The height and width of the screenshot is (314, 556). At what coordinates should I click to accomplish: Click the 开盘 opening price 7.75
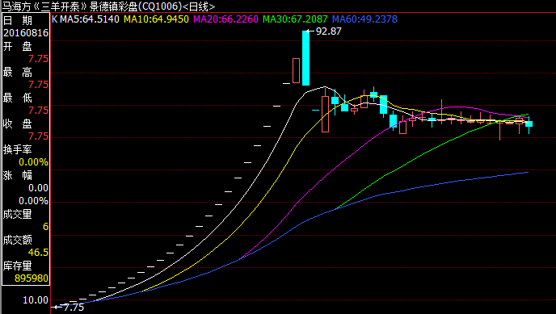click(x=38, y=59)
